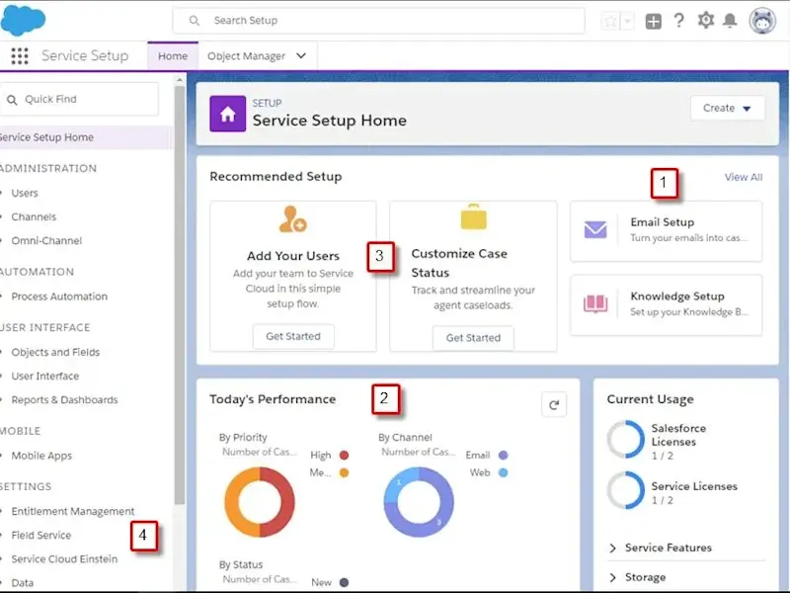Refresh Today's Performance data

(554, 405)
